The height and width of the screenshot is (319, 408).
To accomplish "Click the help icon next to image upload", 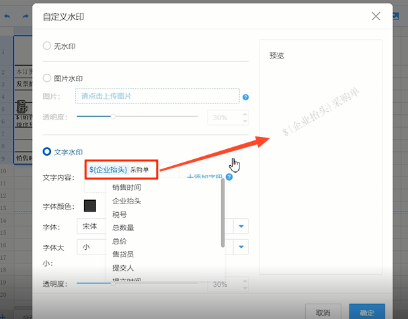I will pyautogui.click(x=245, y=97).
